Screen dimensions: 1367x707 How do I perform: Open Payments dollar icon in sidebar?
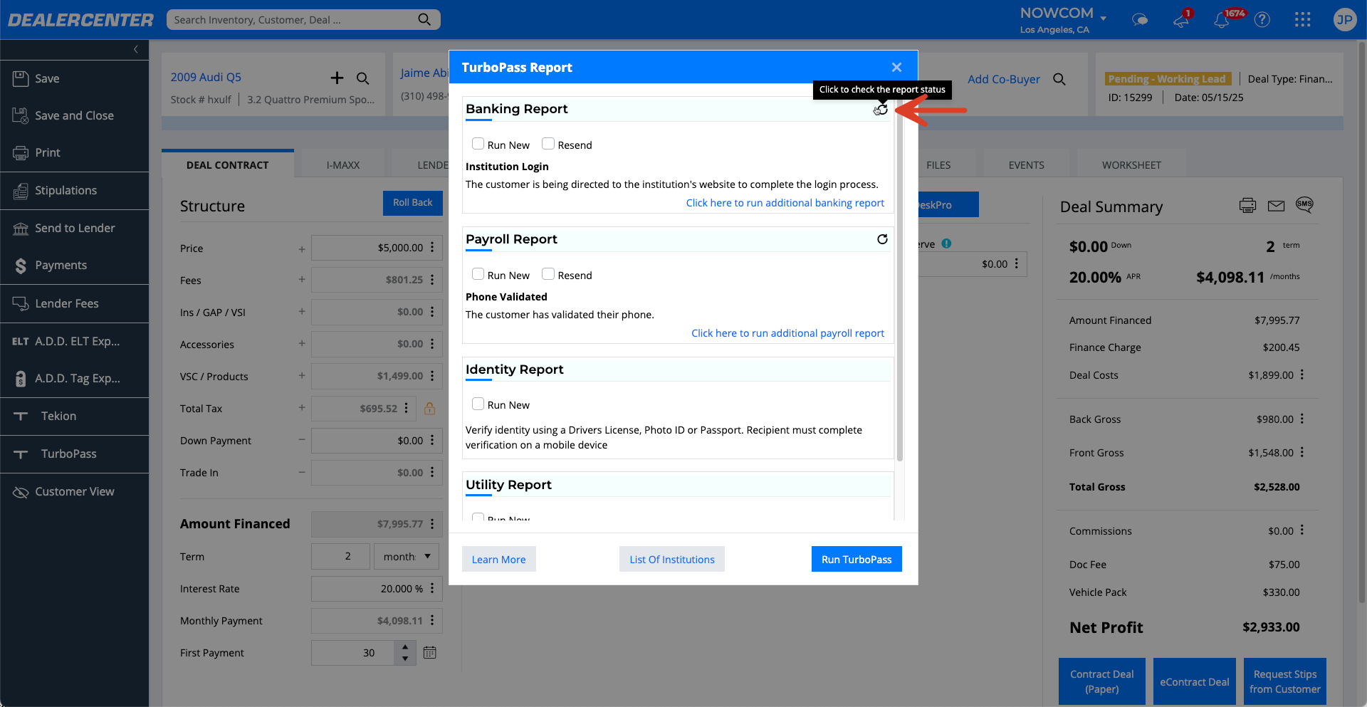(x=21, y=266)
